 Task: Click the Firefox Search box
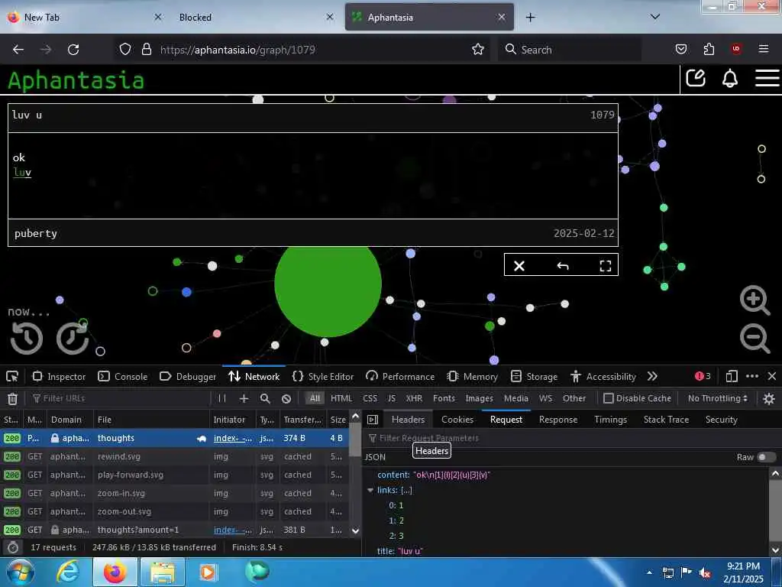569,50
